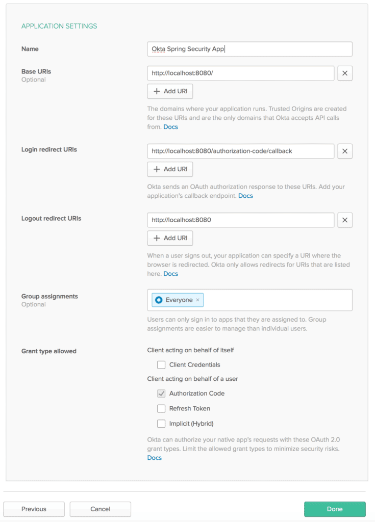Viewport: 375px width, 522px height.
Task: Remove the Base URI localhost:8080/ entry
Action: point(345,73)
